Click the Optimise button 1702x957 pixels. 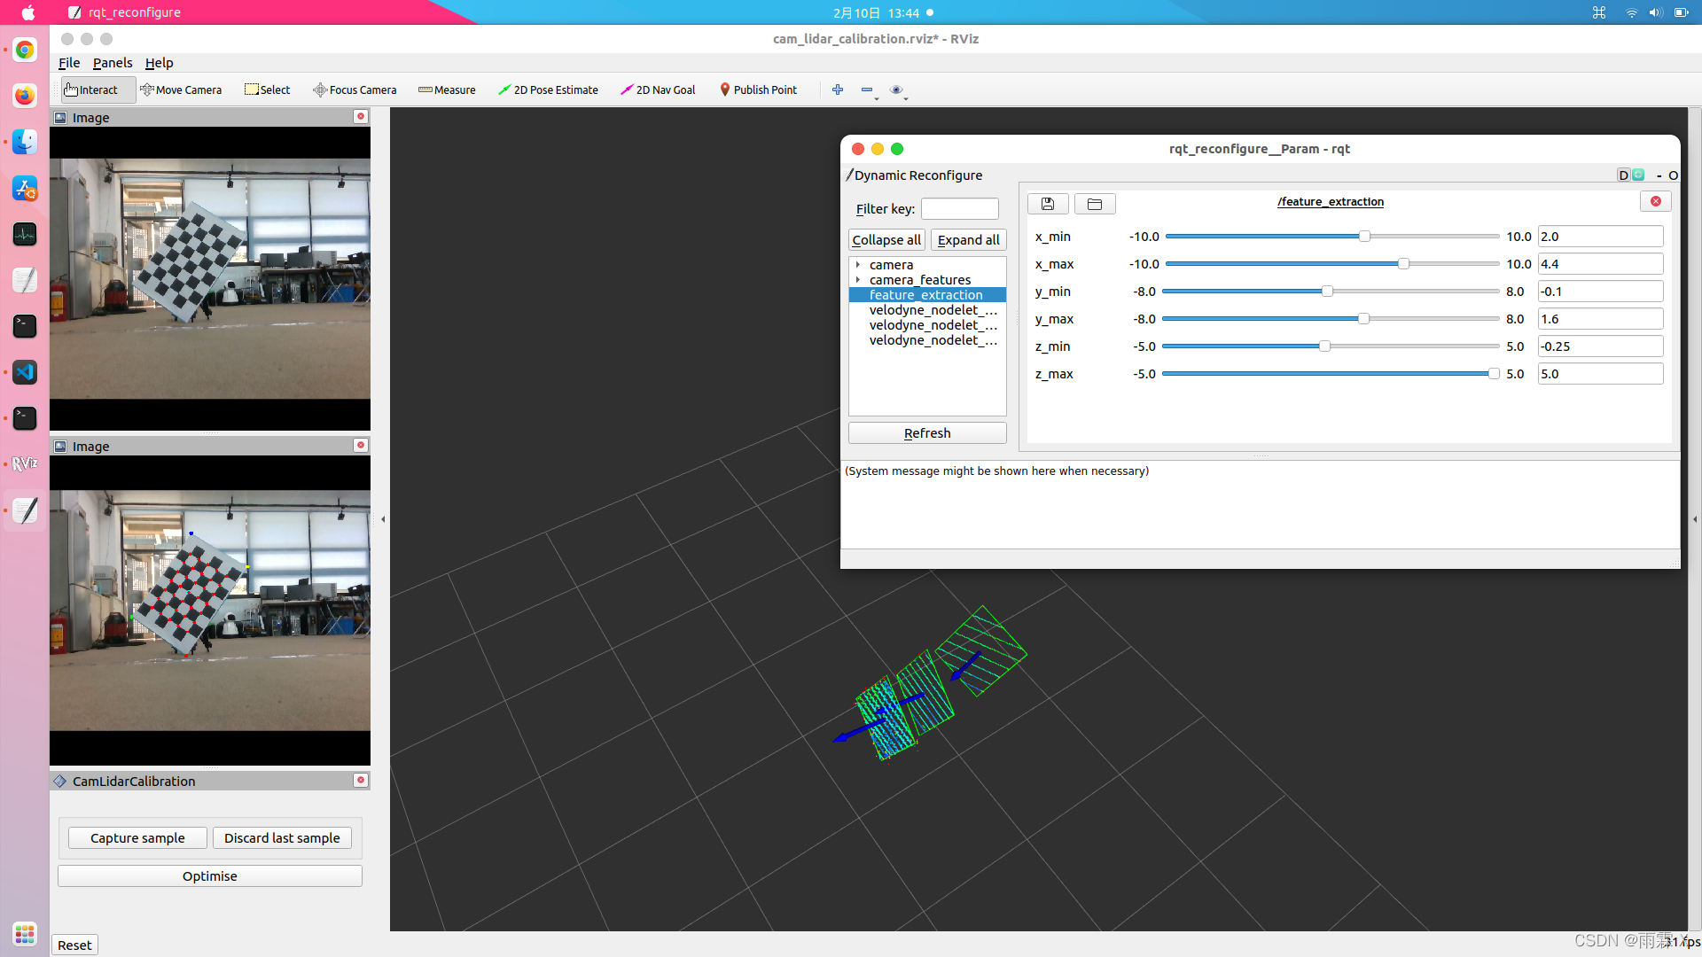click(x=210, y=875)
